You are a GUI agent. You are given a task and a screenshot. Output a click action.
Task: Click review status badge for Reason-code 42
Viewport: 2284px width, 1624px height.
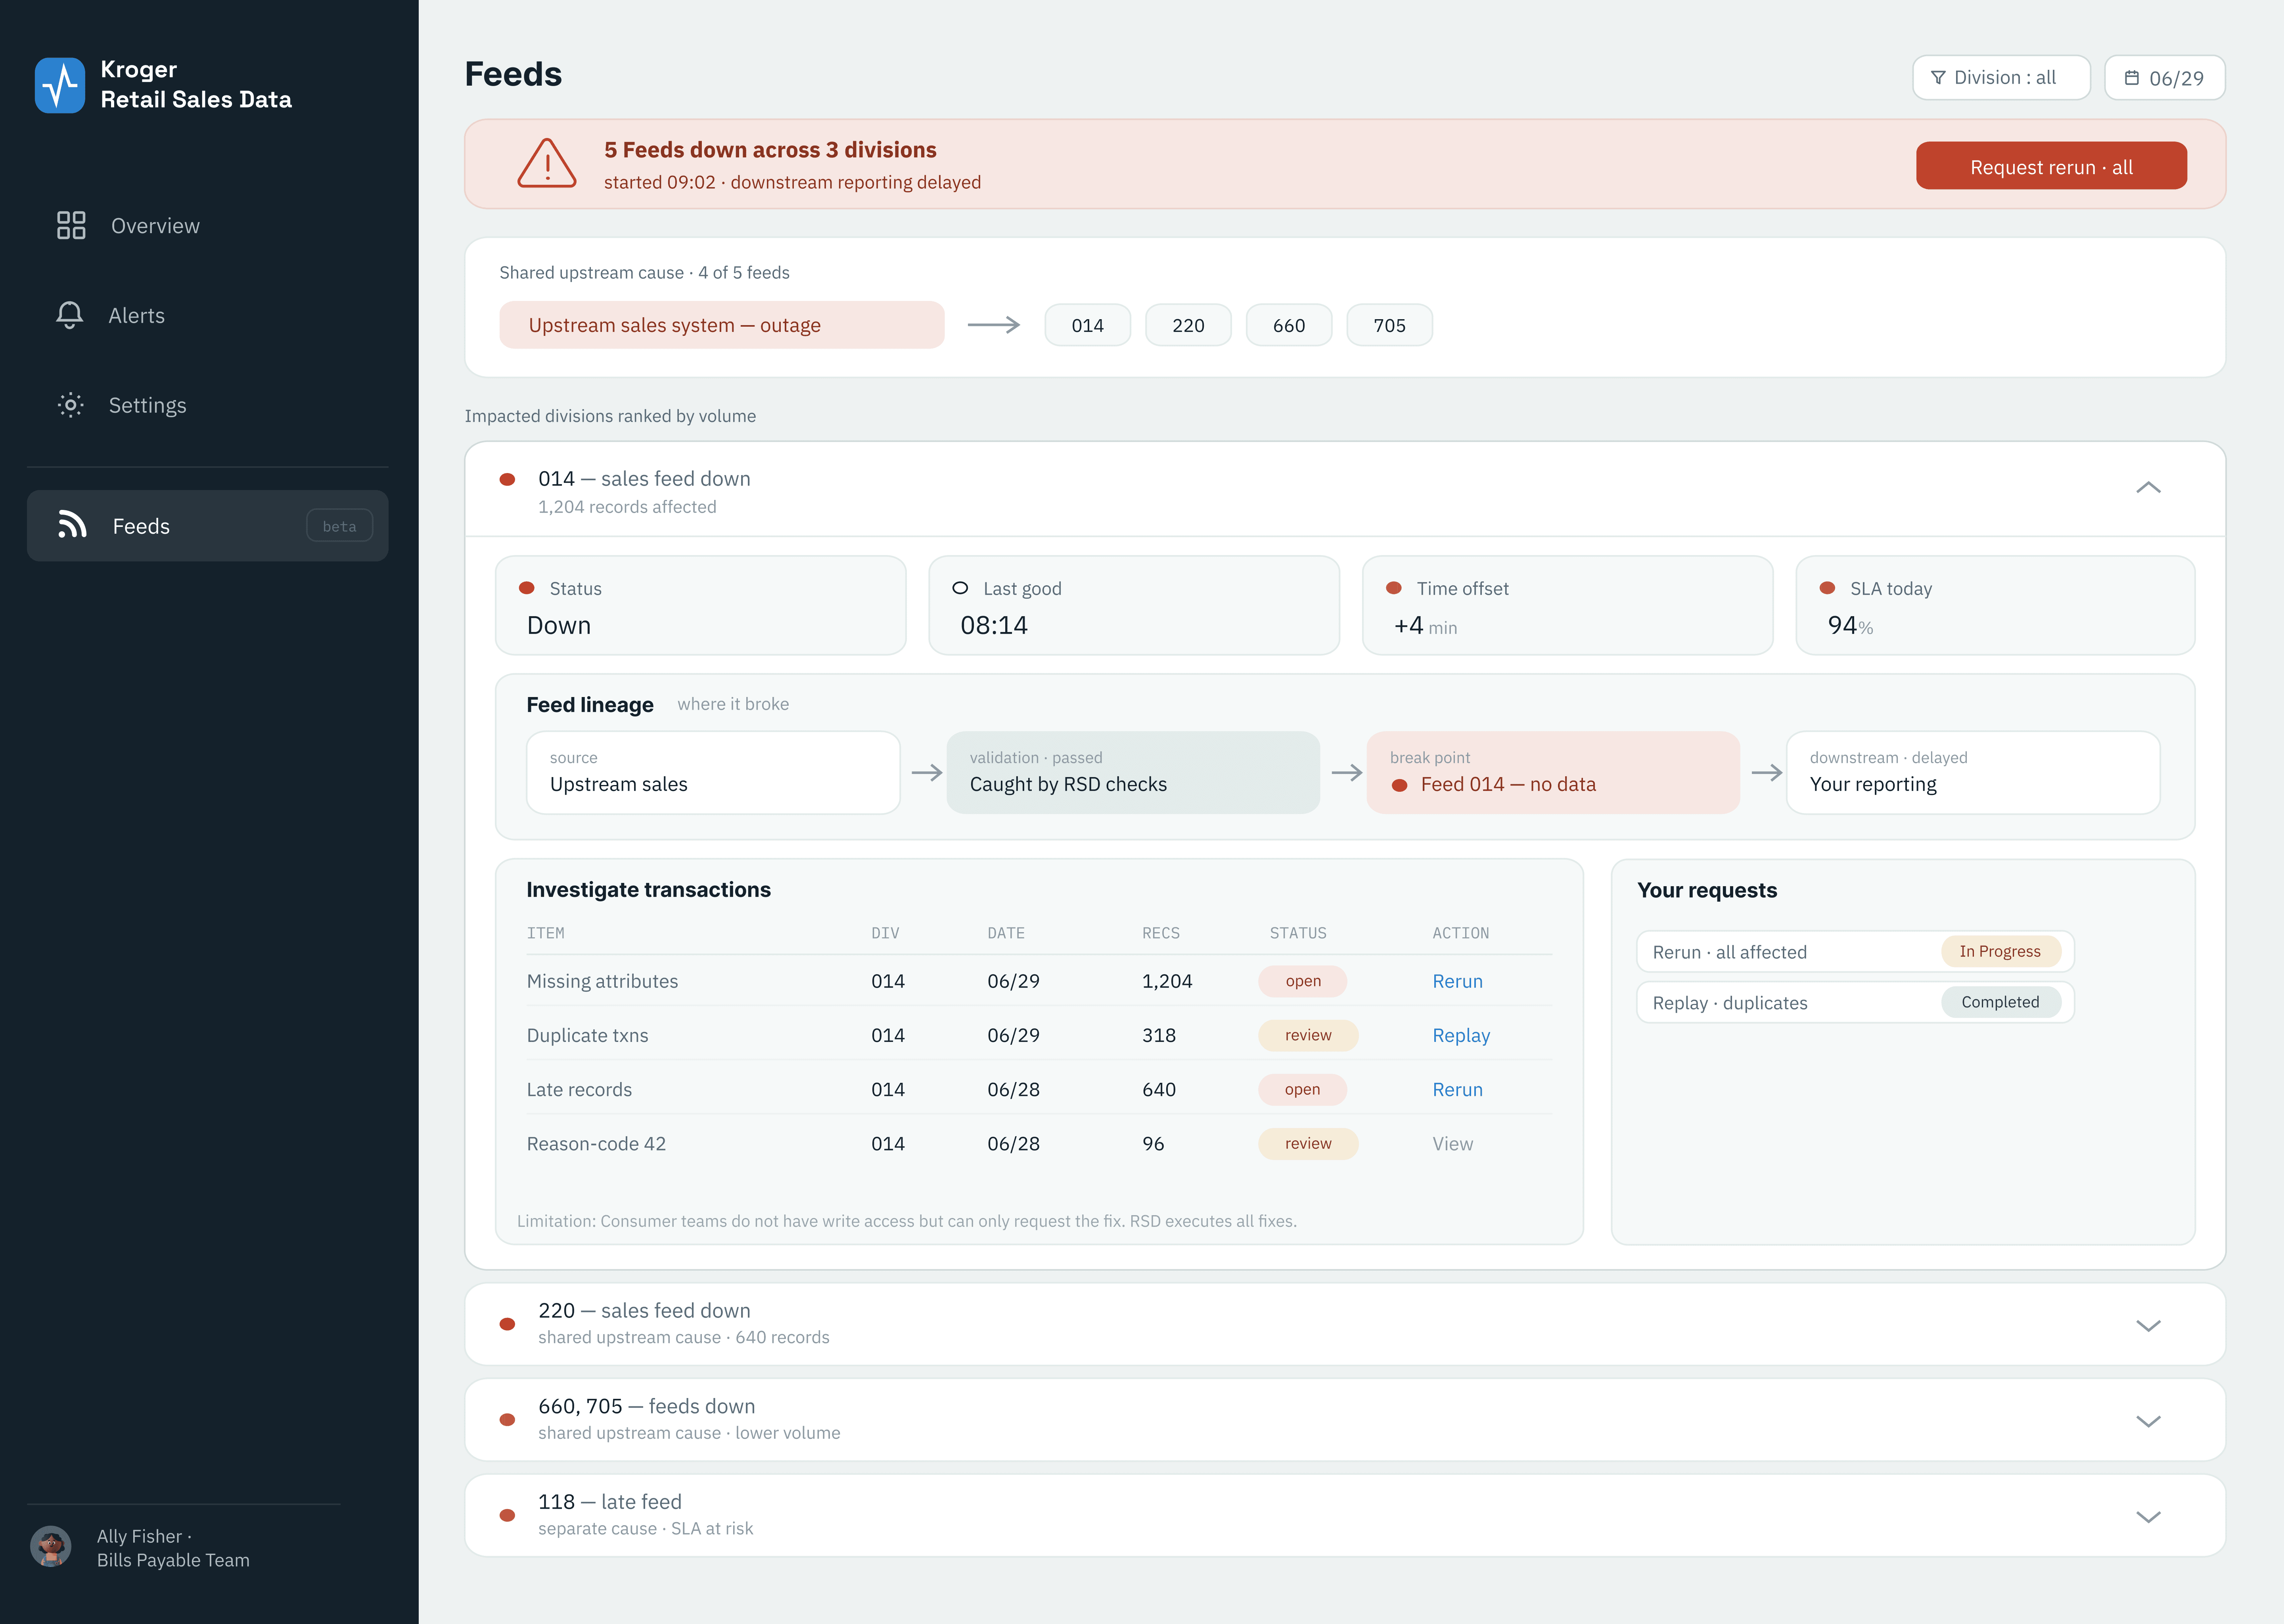pos(1308,1143)
